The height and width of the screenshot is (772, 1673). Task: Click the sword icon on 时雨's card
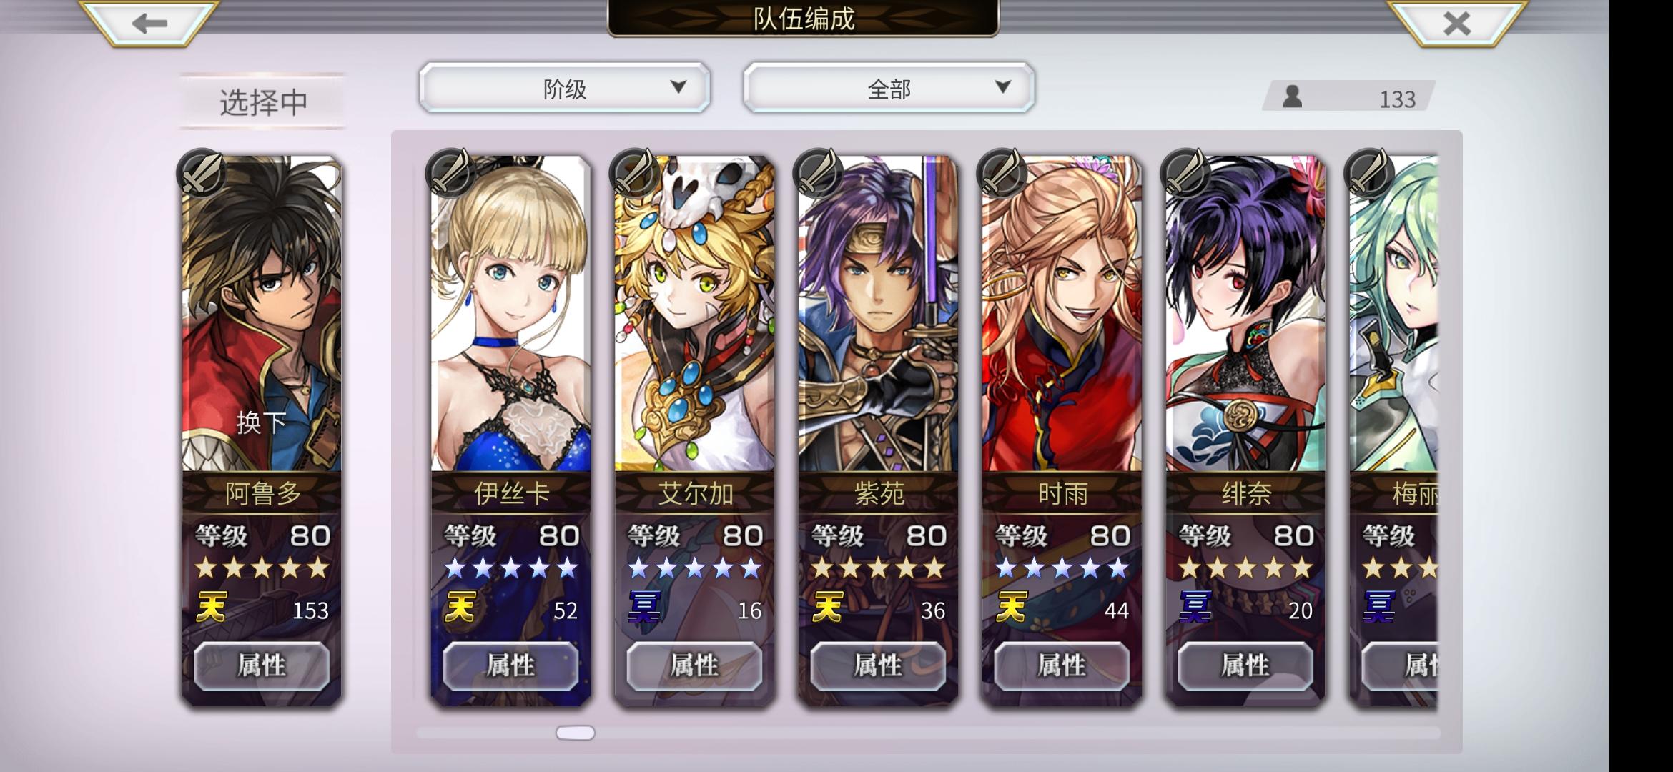[1000, 172]
